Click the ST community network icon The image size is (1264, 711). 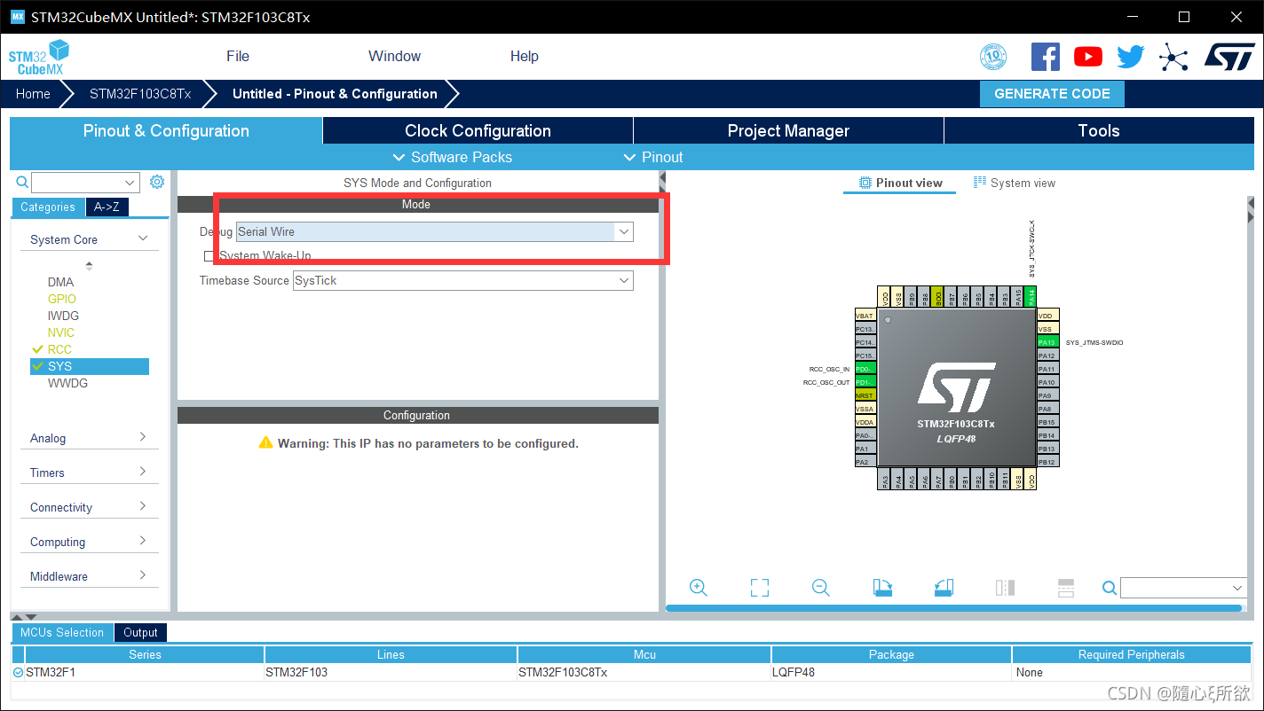(x=1173, y=58)
